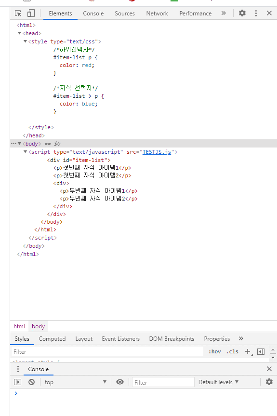This screenshot has width=277, height=416.
Task: Close the DevTools panel
Action: coord(269,13)
